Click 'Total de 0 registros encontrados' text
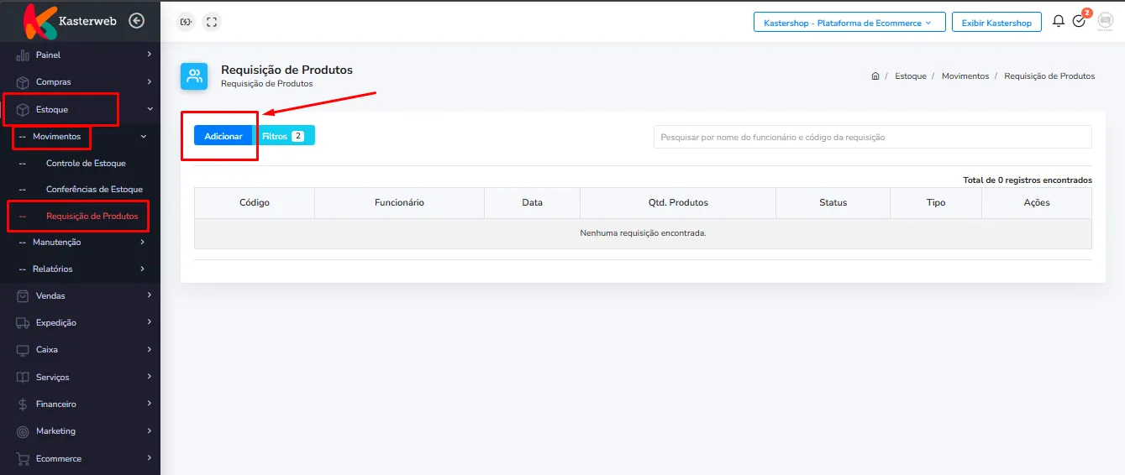 pos(1028,180)
